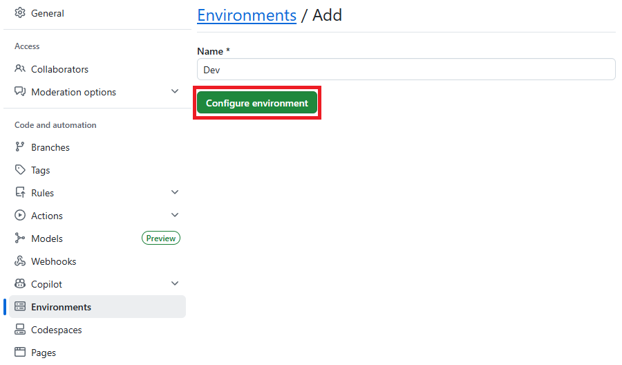Image resolution: width=622 pixels, height=365 pixels.
Task: Click the Configure environment button
Action: tap(256, 103)
